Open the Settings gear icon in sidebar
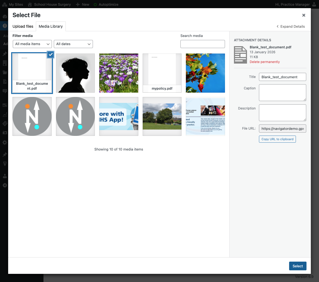Image resolution: width=319 pixels, height=282 pixels. point(5,142)
